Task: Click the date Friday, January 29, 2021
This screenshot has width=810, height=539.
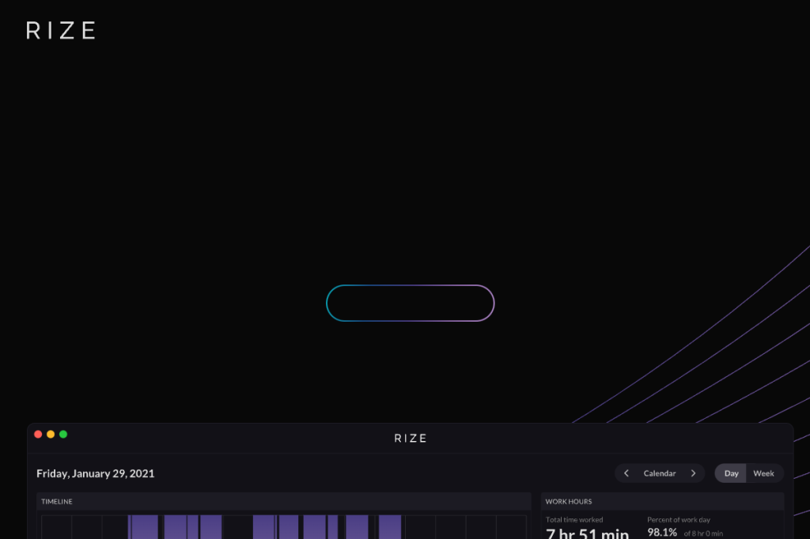Action: [96, 473]
